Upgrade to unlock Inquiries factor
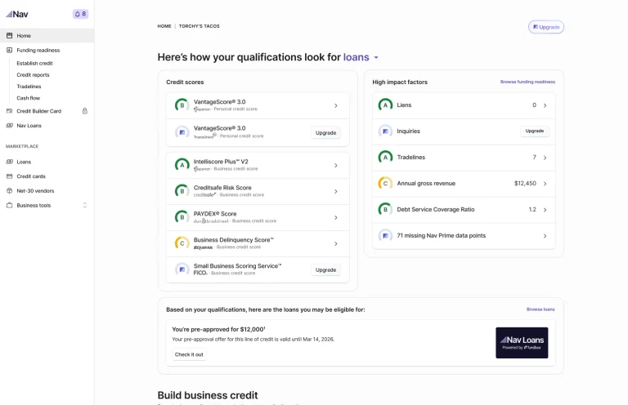Screen dimensions: 628x405 535,131
